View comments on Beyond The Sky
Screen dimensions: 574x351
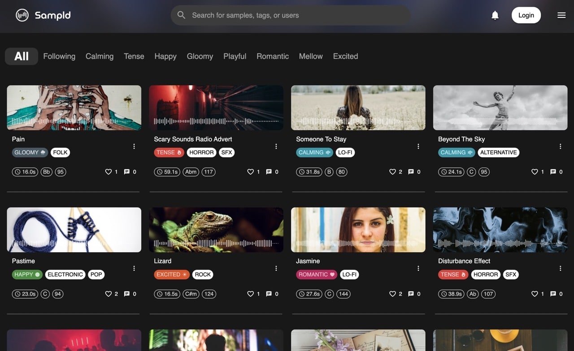pos(553,172)
